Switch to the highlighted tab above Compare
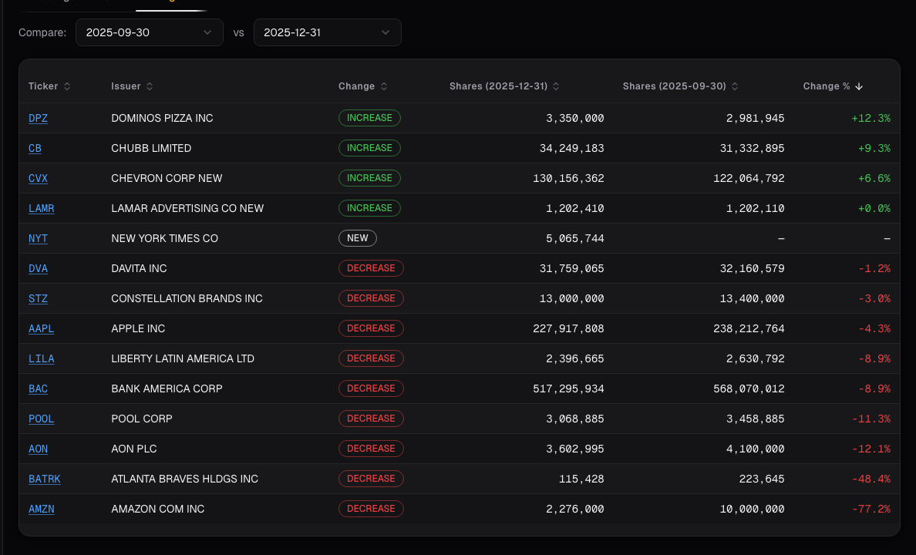 coord(170,4)
